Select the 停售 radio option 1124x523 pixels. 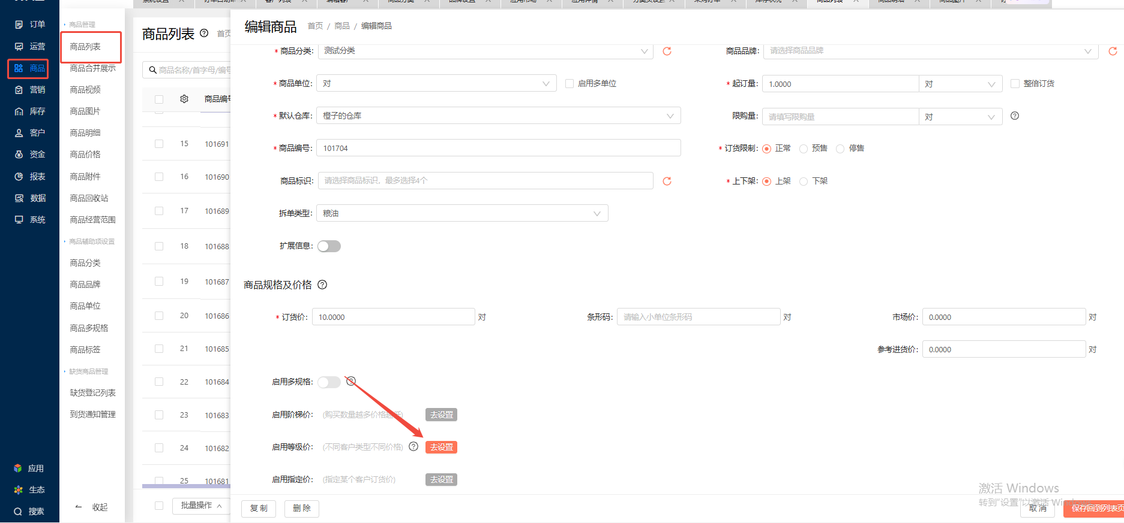[840, 149]
